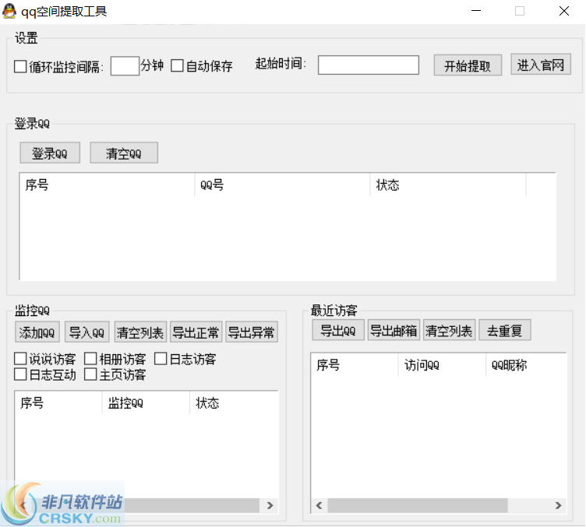Toggle the 自动保存 checkbox

177,65
